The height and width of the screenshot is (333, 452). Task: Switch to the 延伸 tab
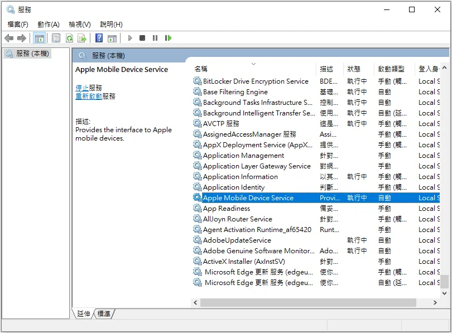(84, 313)
